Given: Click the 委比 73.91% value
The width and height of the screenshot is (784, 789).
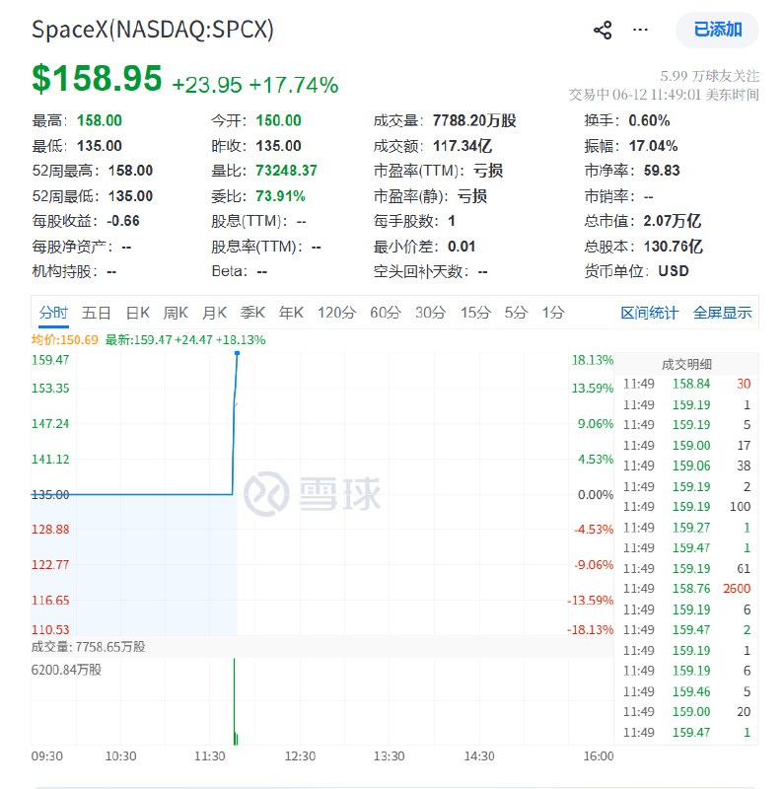Looking at the screenshot, I should [280, 196].
